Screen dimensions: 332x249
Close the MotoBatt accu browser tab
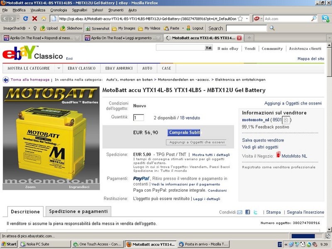(239, 38)
